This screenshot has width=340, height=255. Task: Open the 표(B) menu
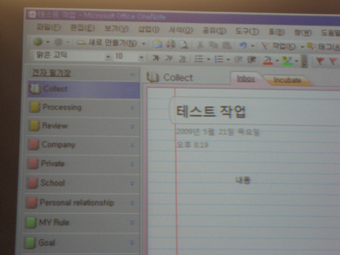276,32
